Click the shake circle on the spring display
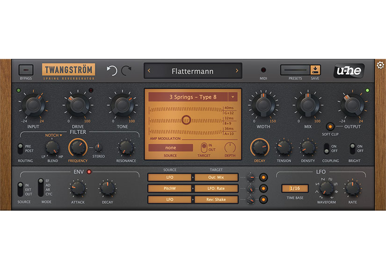Screen dimensions: 386x270 pos(186,120)
